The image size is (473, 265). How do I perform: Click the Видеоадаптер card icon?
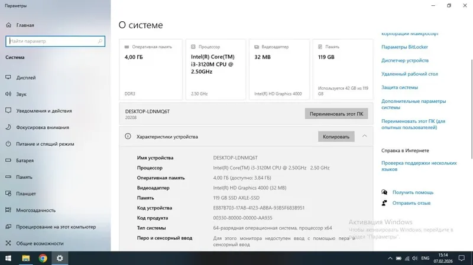coord(257,47)
